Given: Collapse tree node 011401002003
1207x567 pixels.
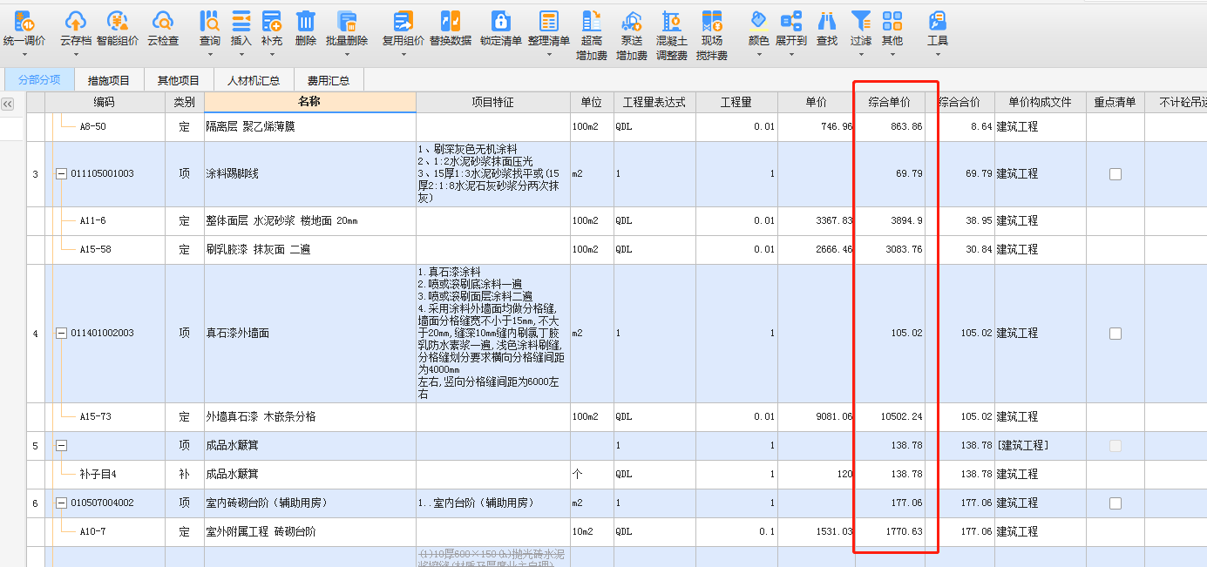Looking at the screenshot, I should [x=61, y=334].
